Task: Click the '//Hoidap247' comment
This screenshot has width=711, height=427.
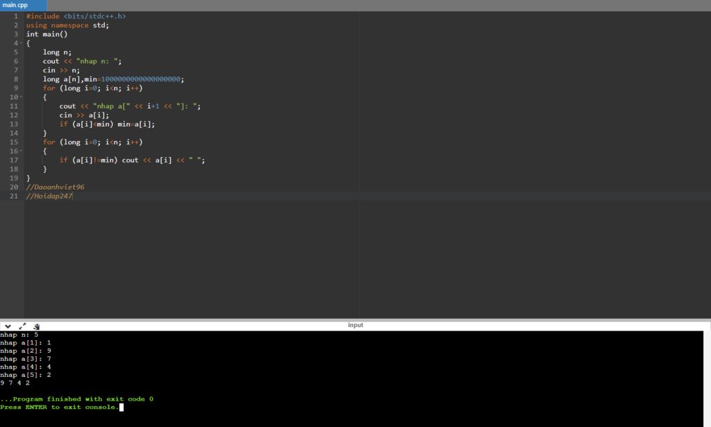Action: click(x=49, y=196)
